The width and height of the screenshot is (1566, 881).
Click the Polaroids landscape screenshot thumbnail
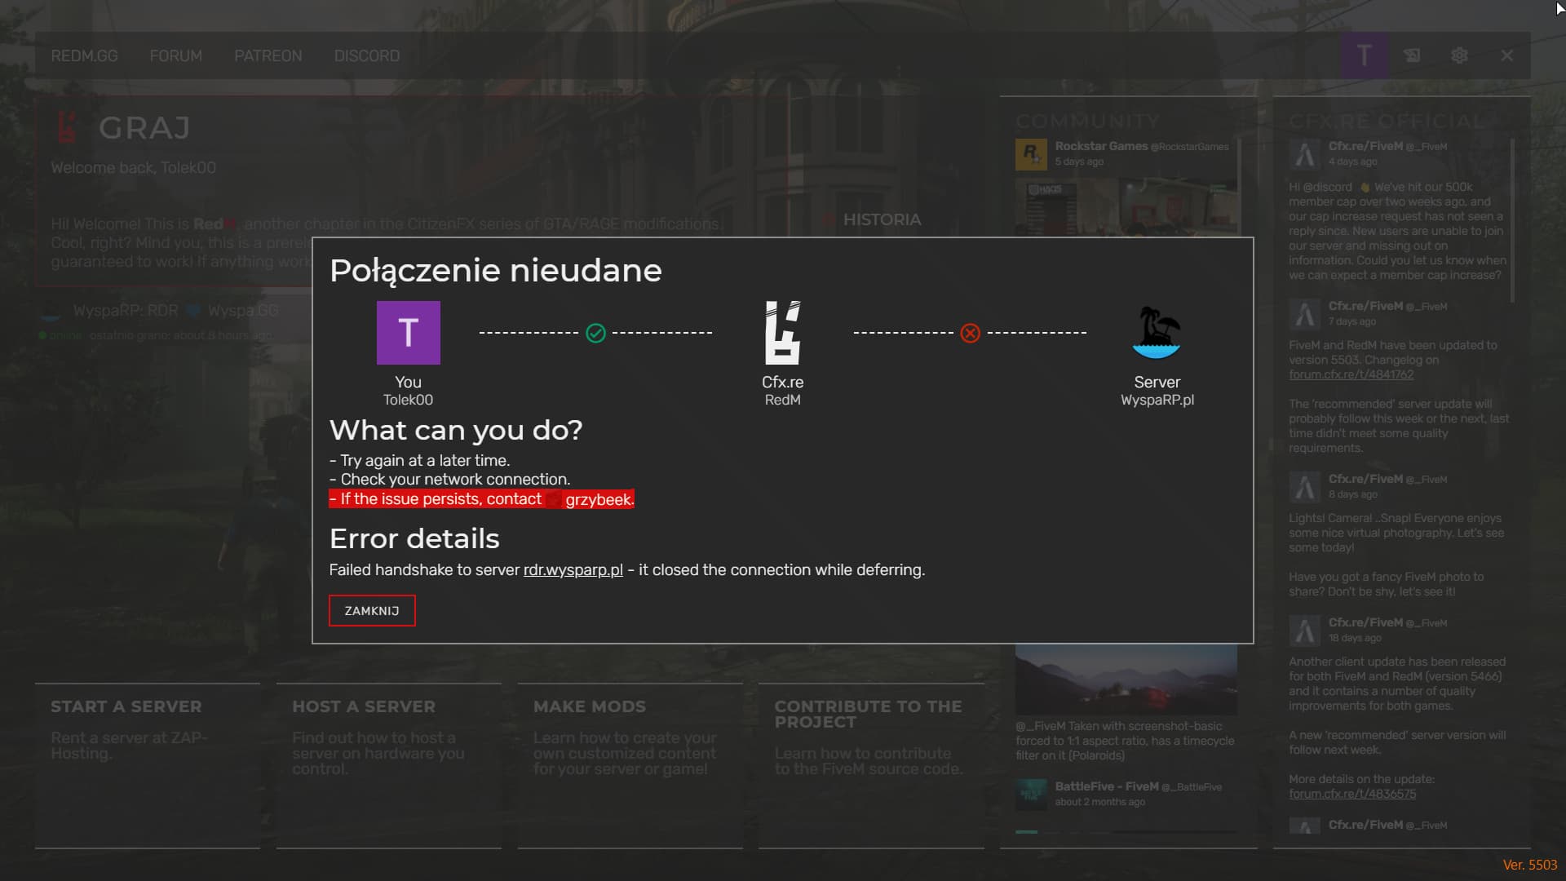(x=1126, y=679)
